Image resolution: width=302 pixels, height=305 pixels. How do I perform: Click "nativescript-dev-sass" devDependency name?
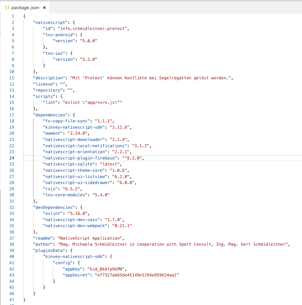pos(71,220)
